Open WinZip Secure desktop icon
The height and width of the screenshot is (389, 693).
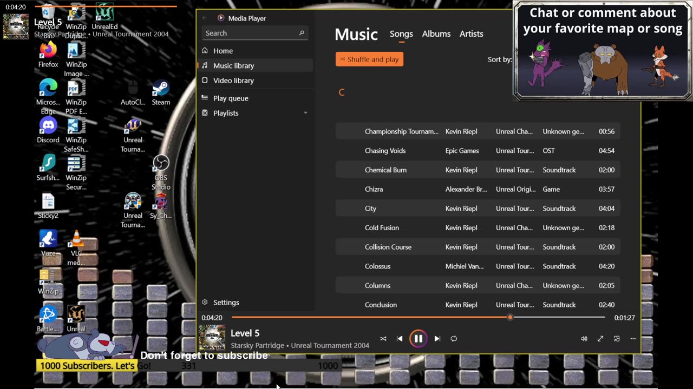(76, 173)
